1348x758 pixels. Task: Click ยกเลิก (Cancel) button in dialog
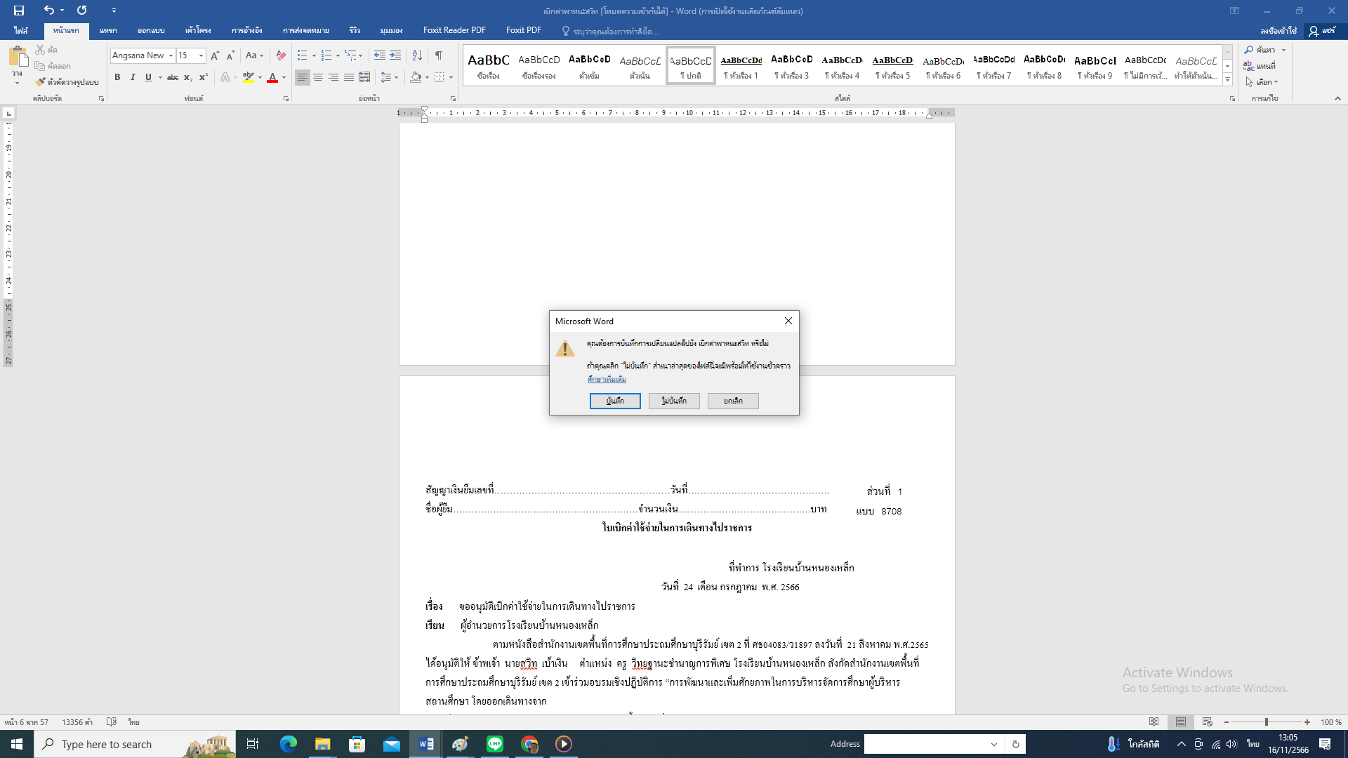(x=733, y=401)
